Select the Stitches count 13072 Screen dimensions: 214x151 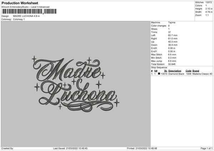[209, 2]
